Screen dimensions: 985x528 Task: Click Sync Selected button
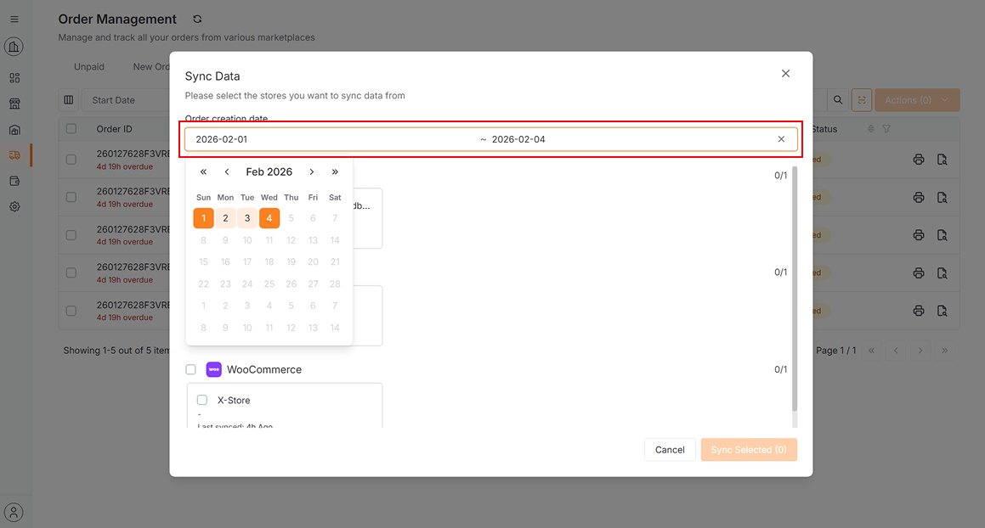point(749,449)
